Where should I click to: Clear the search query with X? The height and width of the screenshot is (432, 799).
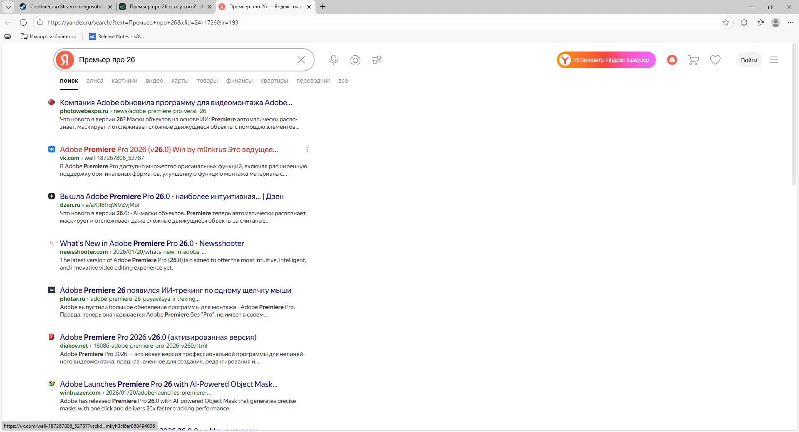click(x=301, y=60)
